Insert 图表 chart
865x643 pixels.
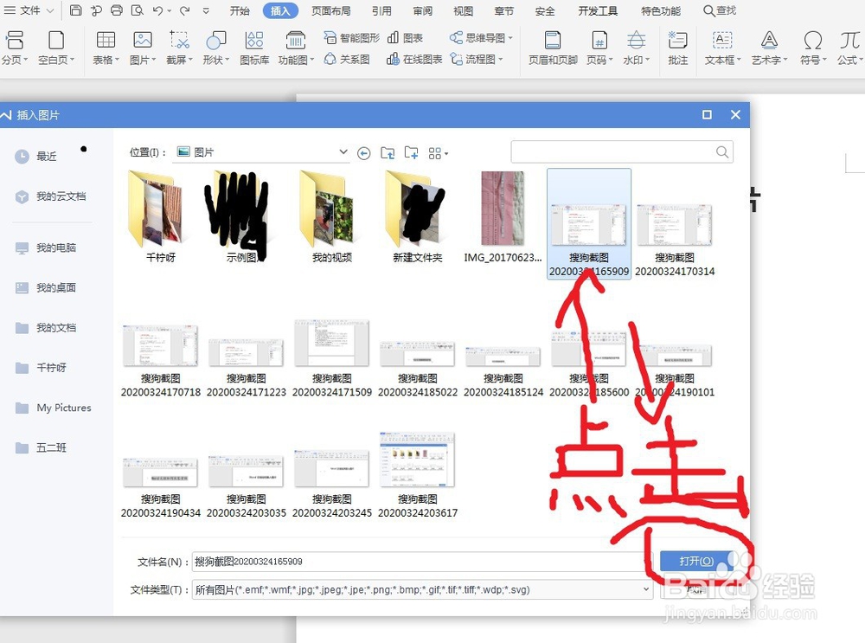pyautogui.click(x=406, y=37)
